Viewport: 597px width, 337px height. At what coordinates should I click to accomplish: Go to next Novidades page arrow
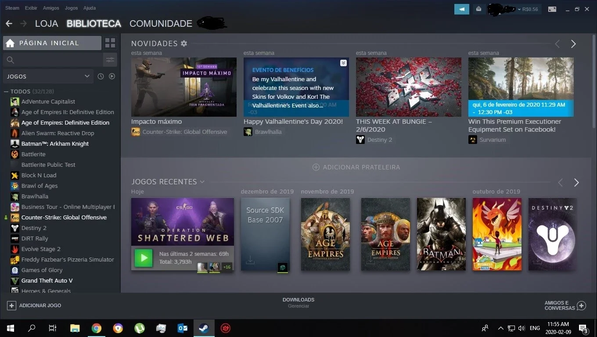click(573, 44)
